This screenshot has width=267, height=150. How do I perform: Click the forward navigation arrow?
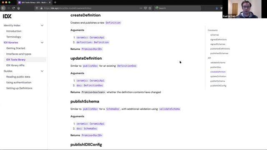8,8
